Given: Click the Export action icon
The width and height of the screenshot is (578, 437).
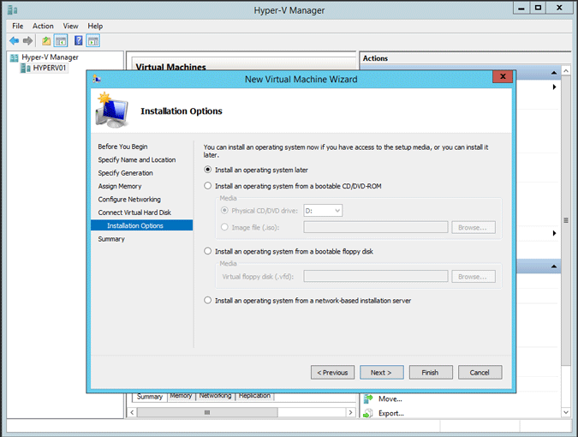Looking at the screenshot, I should (x=368, y=413).
